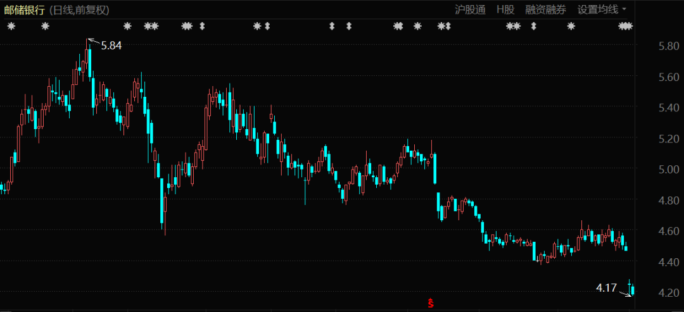The width and height of the screenshot is (684, 312).
Task: Click the asterisk event marker directly above the 5.84 peak
Action: click(x=127, y=26)
